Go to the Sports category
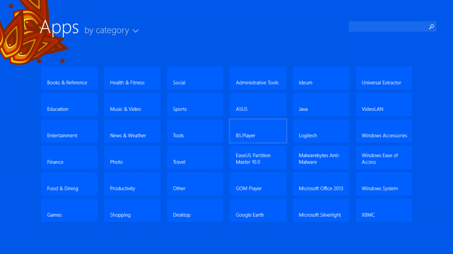 195,104
